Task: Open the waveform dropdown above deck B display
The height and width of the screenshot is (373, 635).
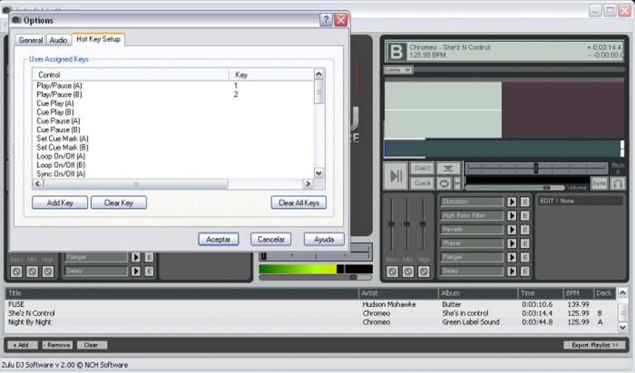Action: pos(398,70)
